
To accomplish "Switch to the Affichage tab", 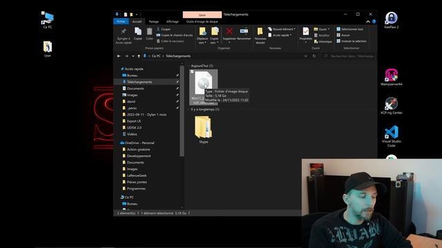I will (x=173, y=21).
